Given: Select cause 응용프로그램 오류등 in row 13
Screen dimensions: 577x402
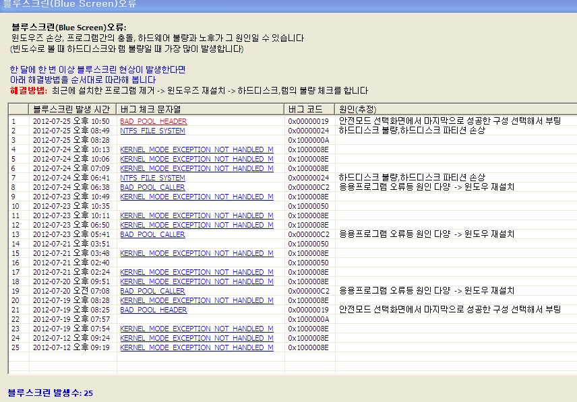Looking at the screenshot, I should pos(427,234).
